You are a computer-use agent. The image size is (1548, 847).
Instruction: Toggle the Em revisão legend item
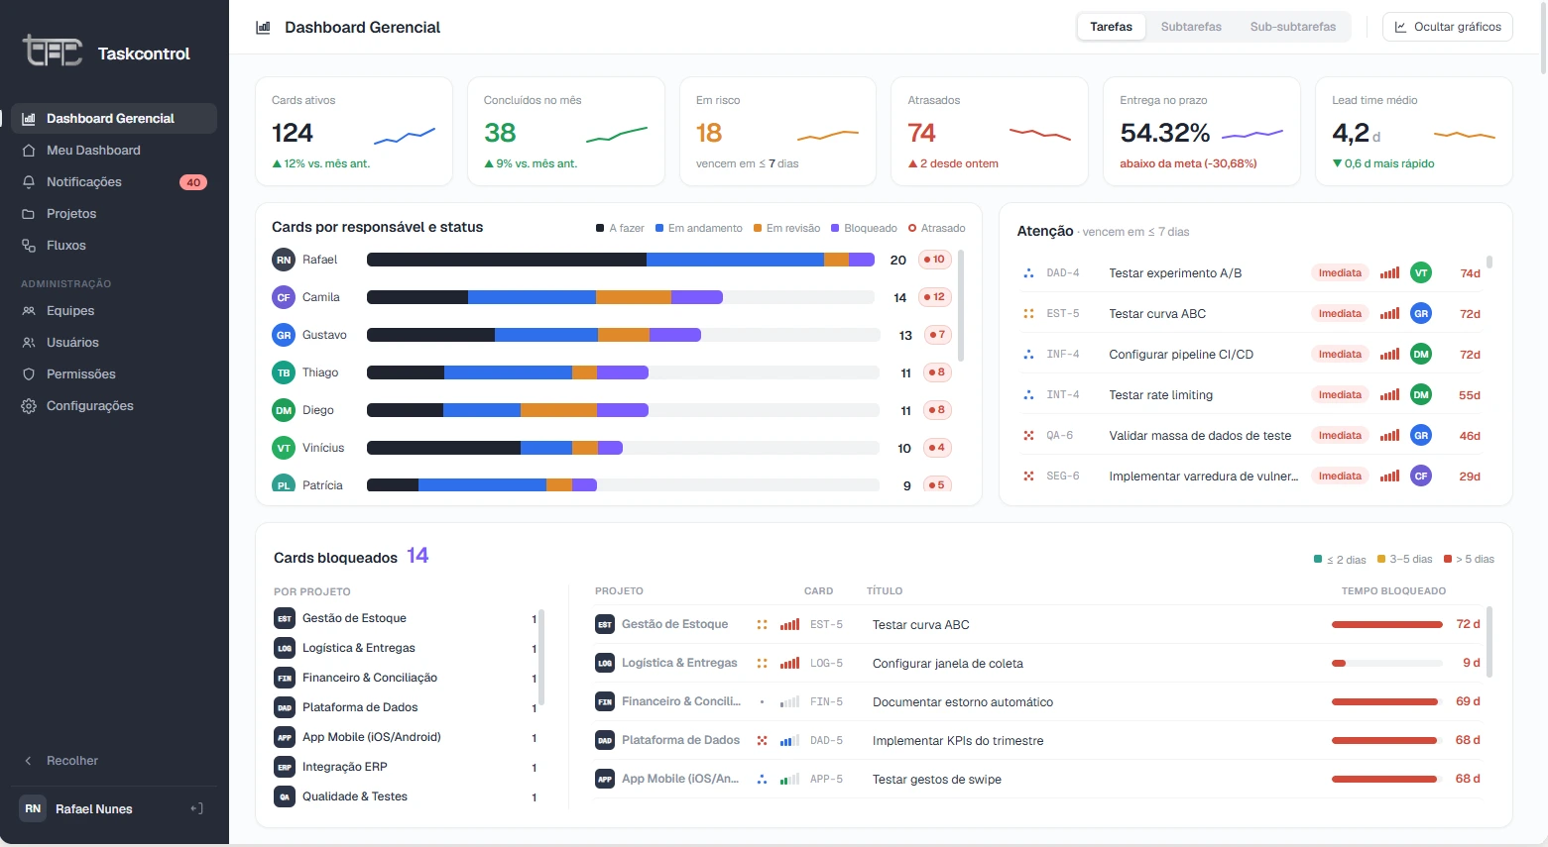[x=786, y=228]
